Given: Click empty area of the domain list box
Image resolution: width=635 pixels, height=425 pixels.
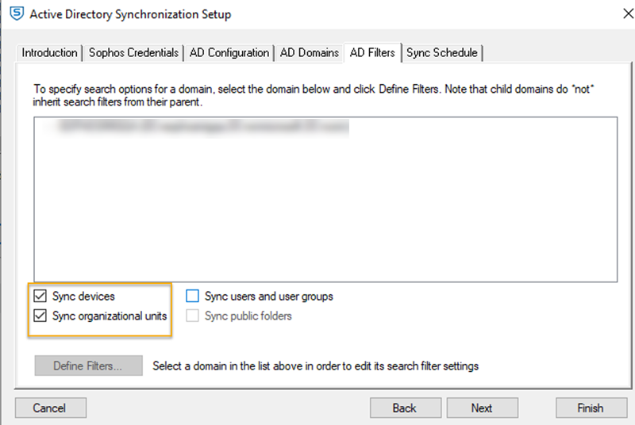Looking at the screenshot, I should click(325, 214).
